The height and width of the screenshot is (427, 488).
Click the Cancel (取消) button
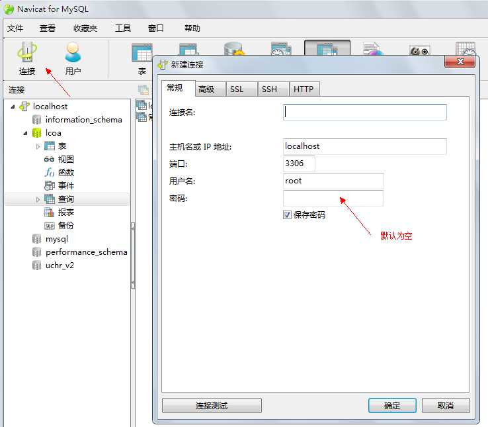tap(446, 406)
